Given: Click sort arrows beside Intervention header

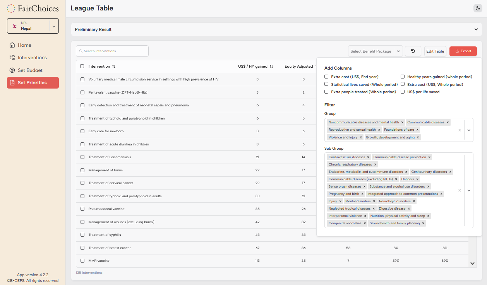Looking at the screenshot, I should click(x=114, y=67).
